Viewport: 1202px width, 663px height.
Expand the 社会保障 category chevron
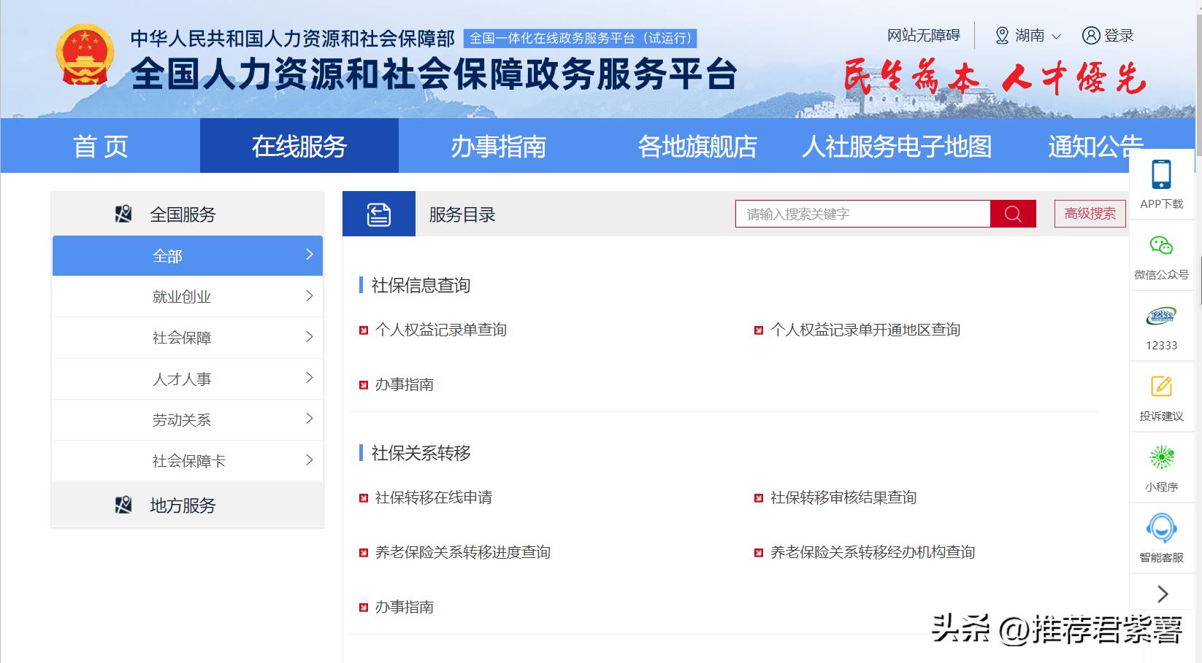tap(310, 337)
